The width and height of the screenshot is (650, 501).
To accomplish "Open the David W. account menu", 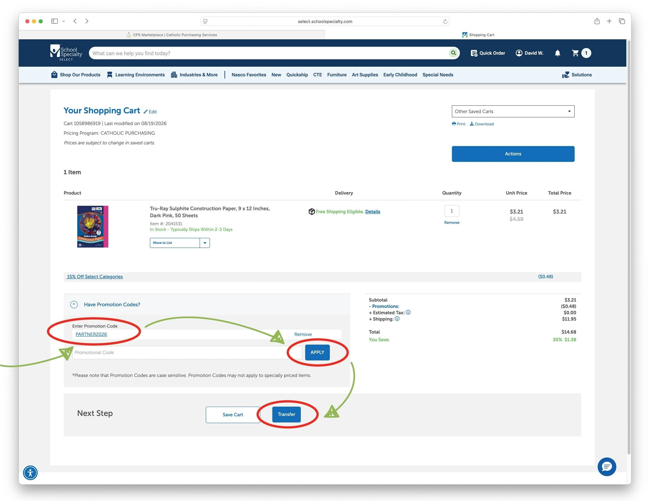I will 529,53.
